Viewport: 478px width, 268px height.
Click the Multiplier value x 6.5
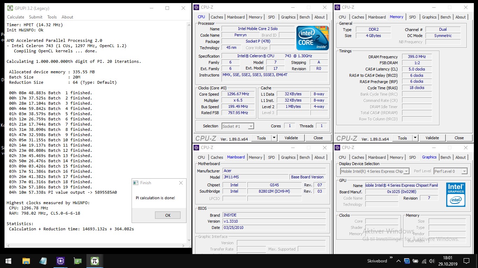(x=238, y=100)
